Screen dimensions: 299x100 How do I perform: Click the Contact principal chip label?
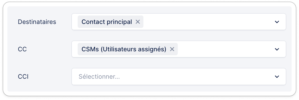107,22
